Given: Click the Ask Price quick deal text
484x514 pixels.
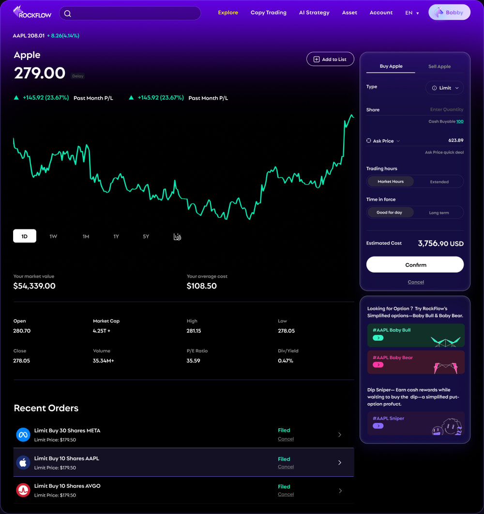Looking at the screenshot, I should tap(444, 152).
